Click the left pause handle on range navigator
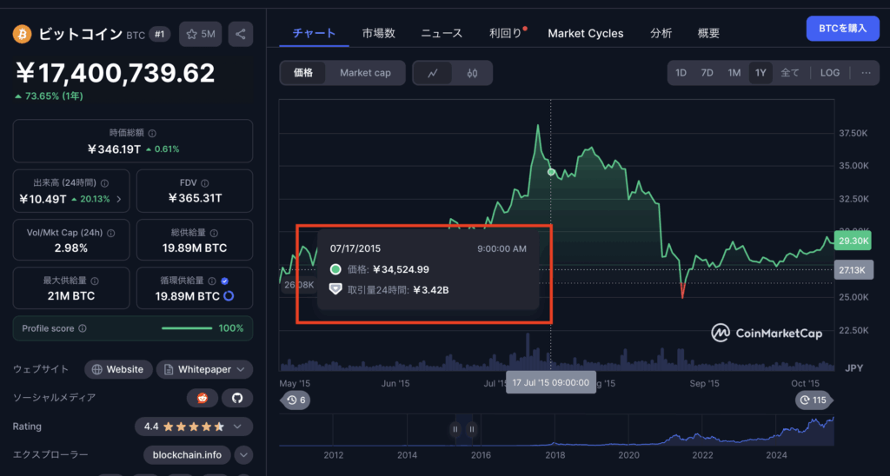The width and height of the screenshot is (890, 476). tap(455, 429)
